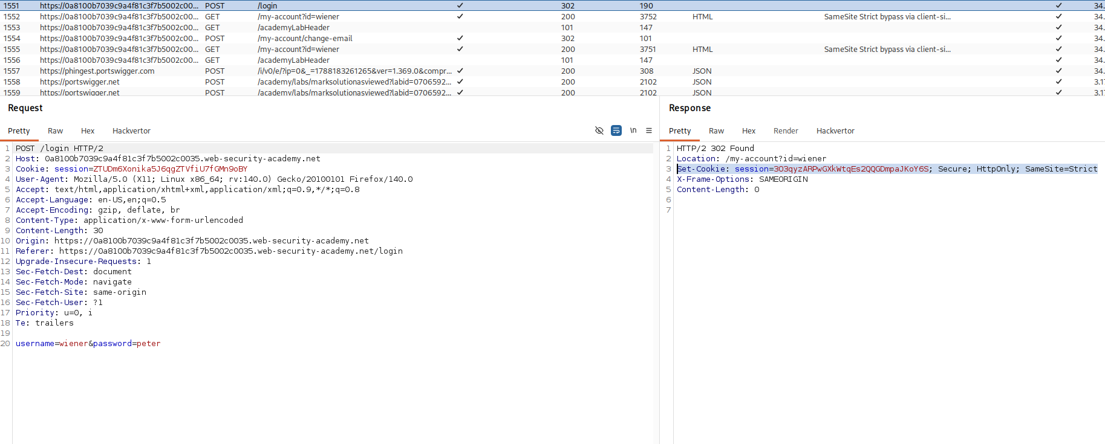Select history row 1558 portswigger.net
Image resolution: width=1105 pixels, height=444 pixels.
pyautogui.click(x=552, y=82)
